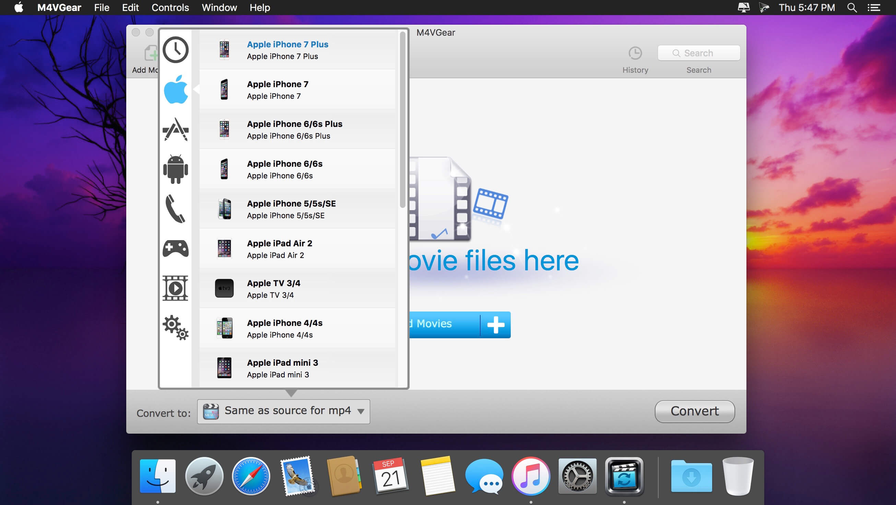Expand the Convert to format dropdown
The height and width of the screenshot is (505, 896).
coord(283,411)
